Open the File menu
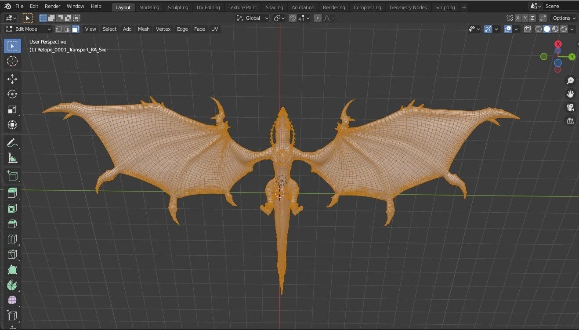This screenshot has width=579, height=330. pos(19,6)
